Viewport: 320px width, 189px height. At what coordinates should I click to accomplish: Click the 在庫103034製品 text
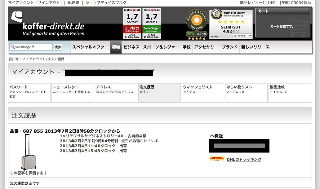coord(296,3)
